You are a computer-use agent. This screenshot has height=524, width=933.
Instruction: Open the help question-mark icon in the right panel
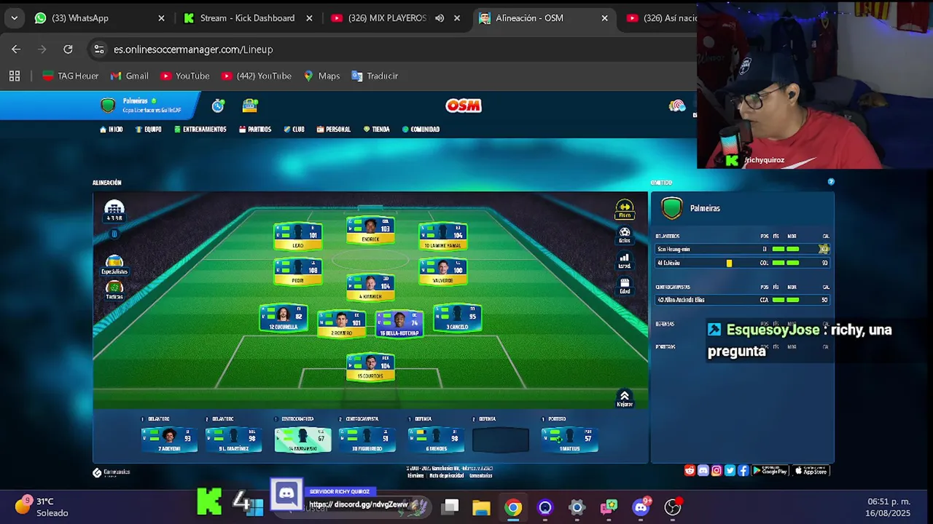coord(830,182)
